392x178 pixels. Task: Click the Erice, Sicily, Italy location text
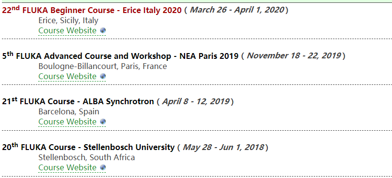(68, 20)
